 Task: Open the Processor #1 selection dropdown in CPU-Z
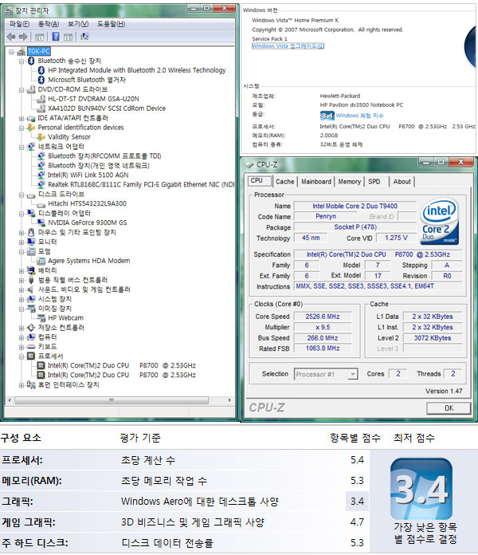click(x=352, y=374)
